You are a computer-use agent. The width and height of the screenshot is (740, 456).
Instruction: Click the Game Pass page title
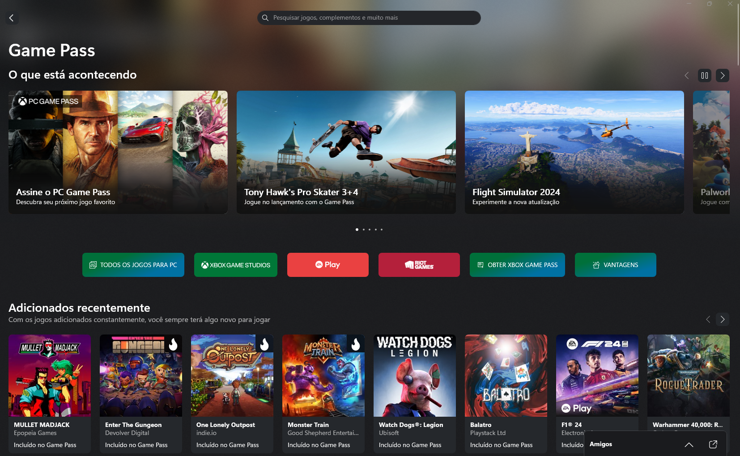[x=52, y=50]
